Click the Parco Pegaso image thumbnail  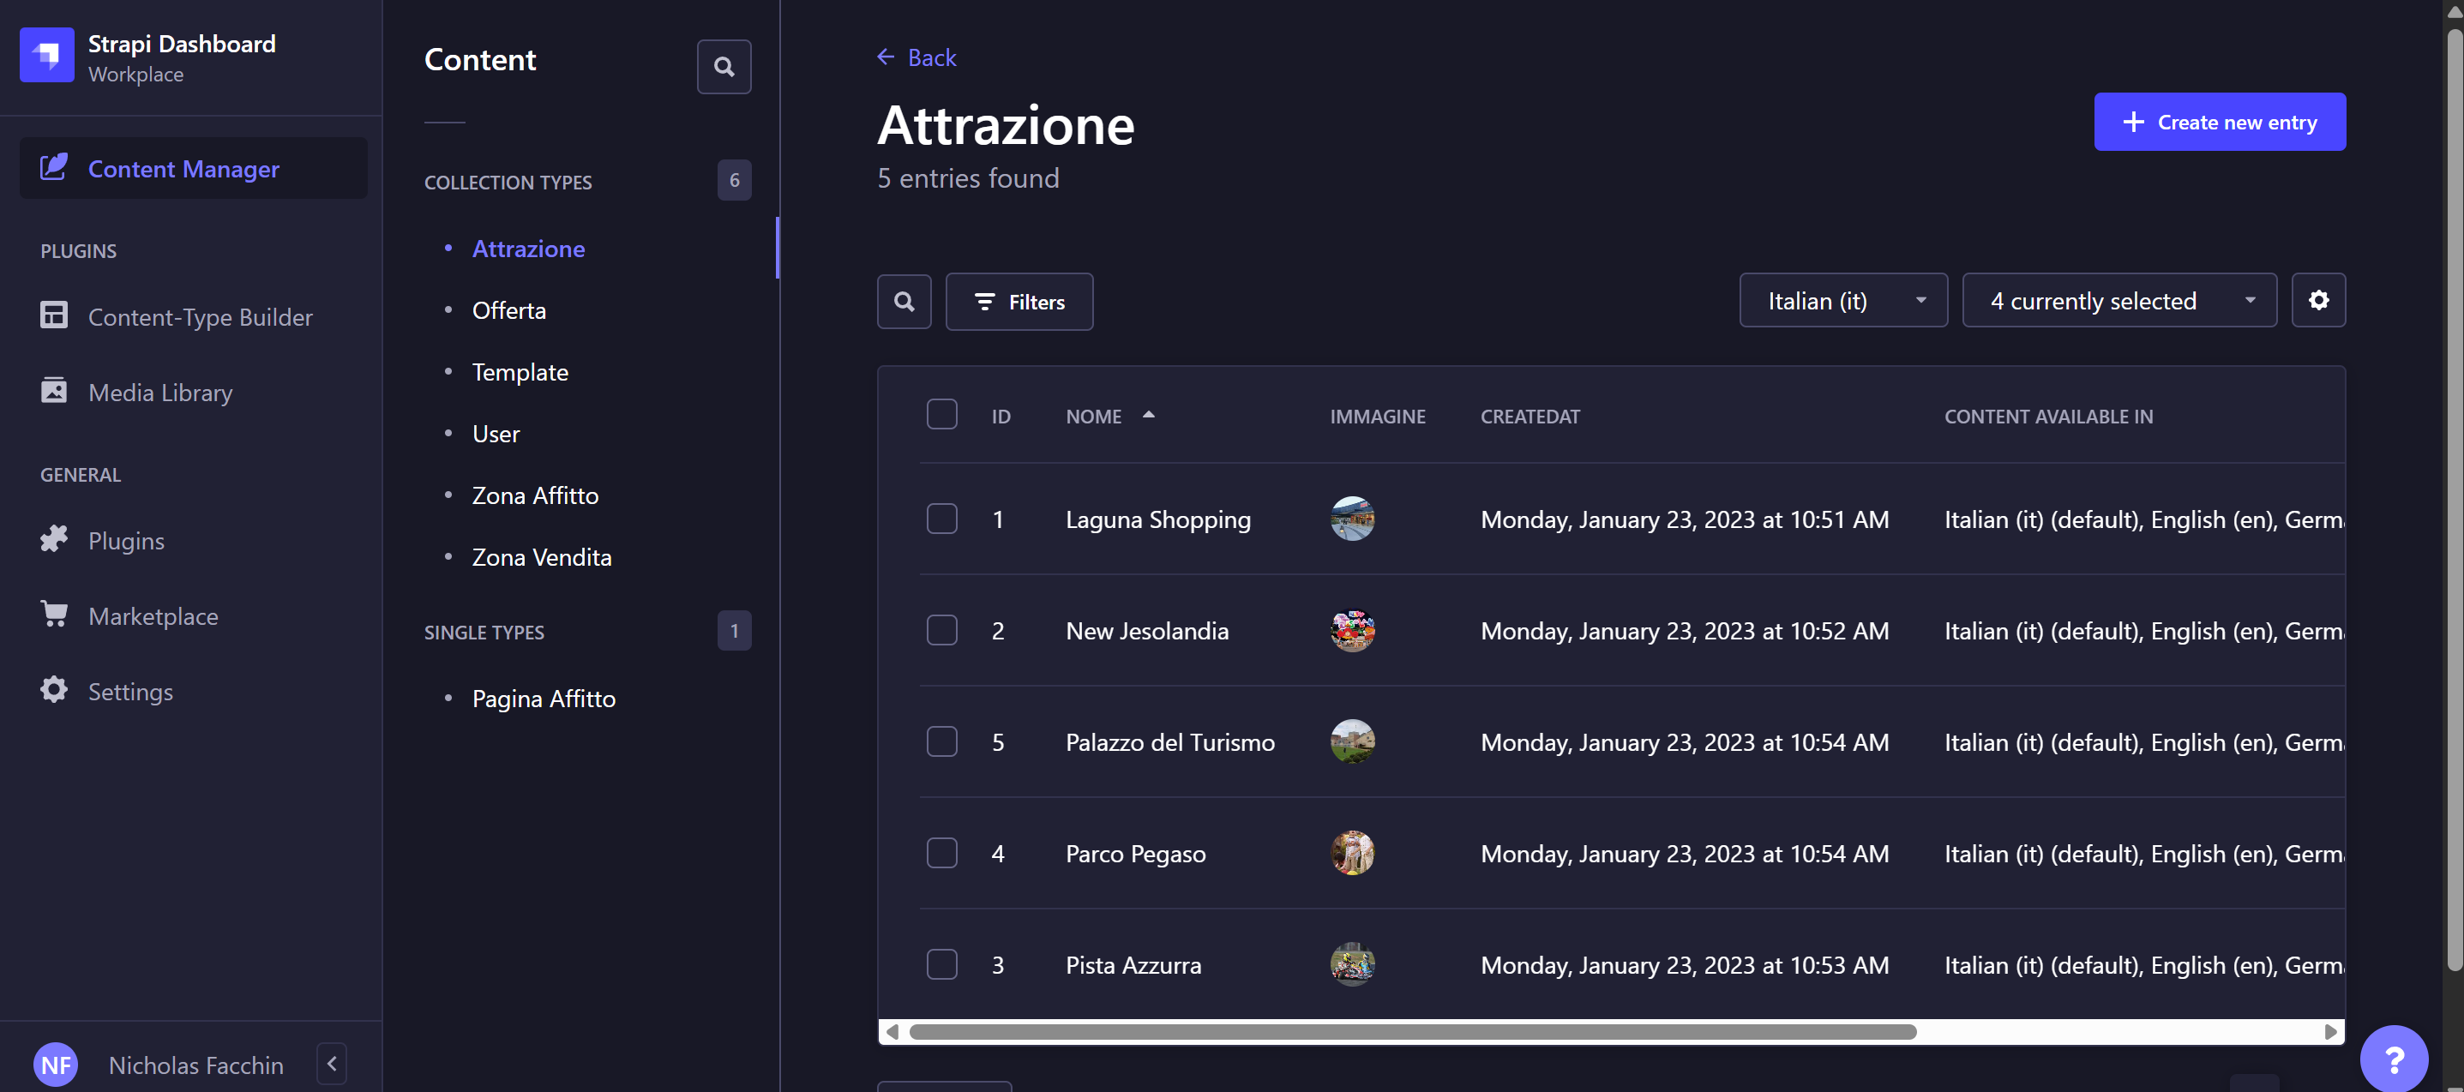1351,853
